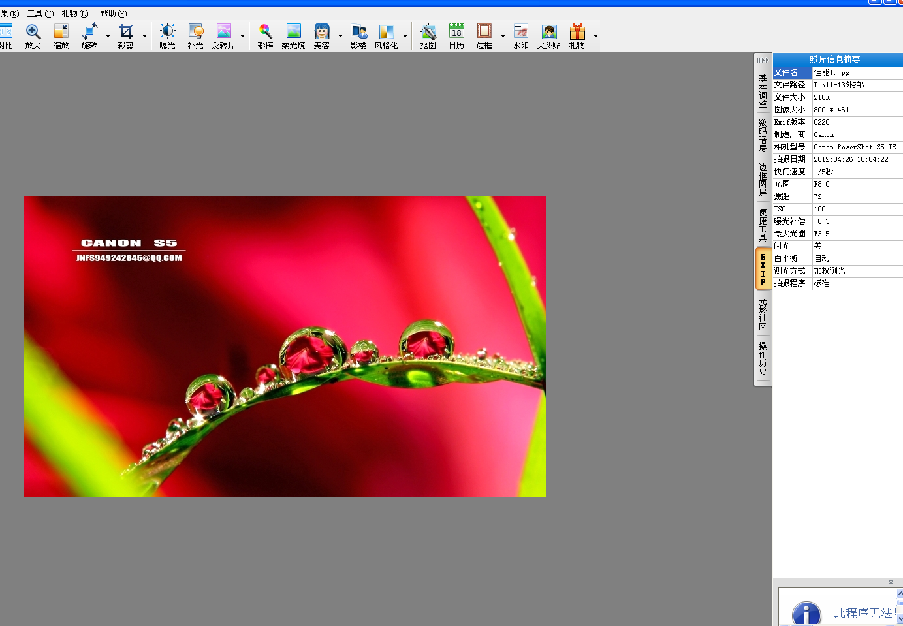
Task: Collapse the photo info sidebar panel
Action: pyautogui.click(x=762, y=59)
